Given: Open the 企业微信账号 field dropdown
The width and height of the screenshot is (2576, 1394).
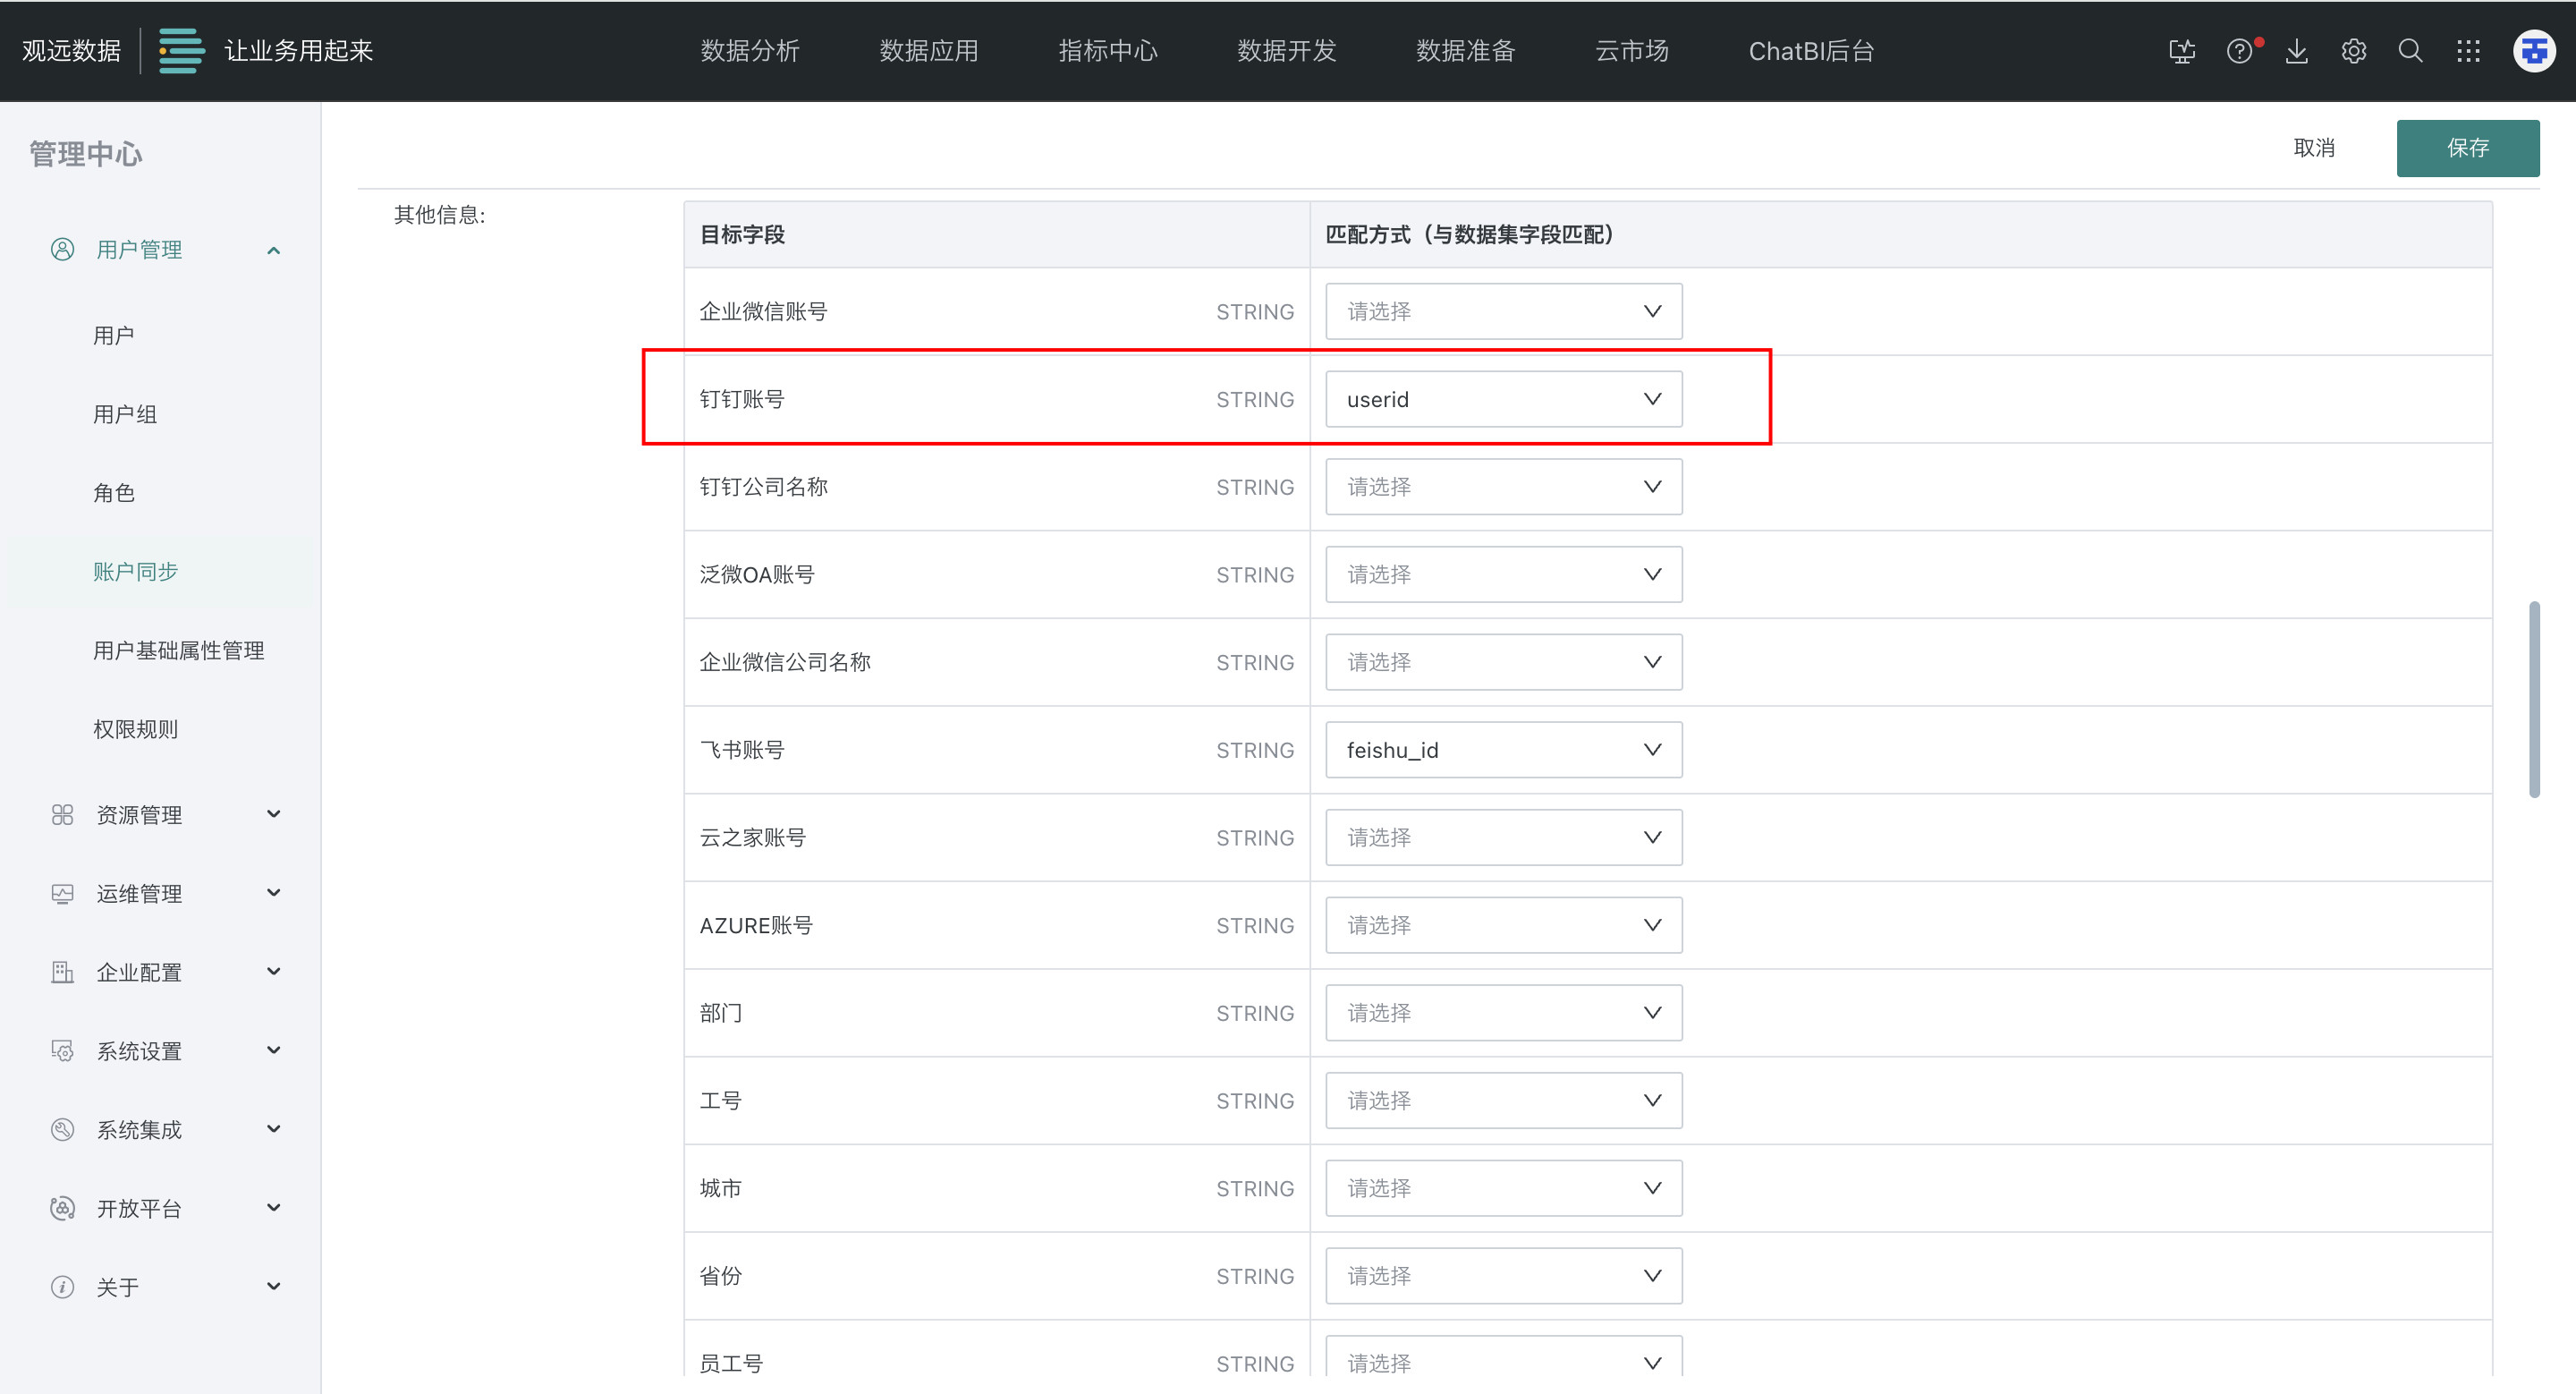Looking at the screenshot, I should pos(1503,311).
